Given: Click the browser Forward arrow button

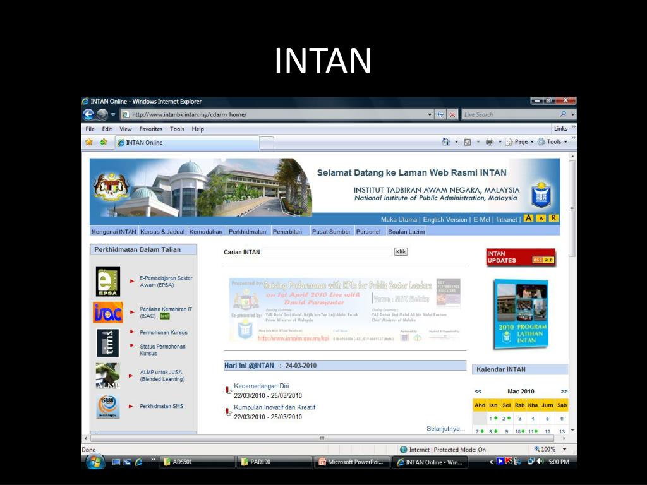Looking at the screenshot, I should click(102, 114).
